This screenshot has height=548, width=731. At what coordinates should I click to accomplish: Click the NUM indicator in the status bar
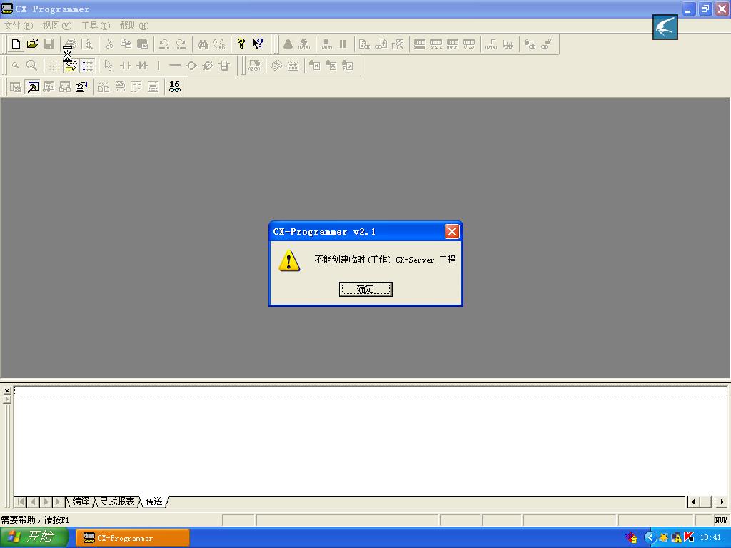[721, 520]
